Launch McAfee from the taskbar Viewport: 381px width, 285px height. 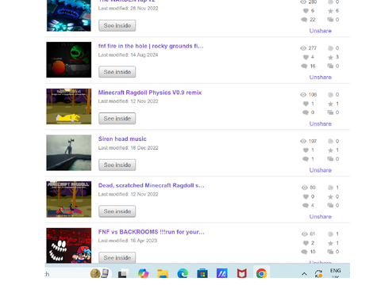point(241,273)
